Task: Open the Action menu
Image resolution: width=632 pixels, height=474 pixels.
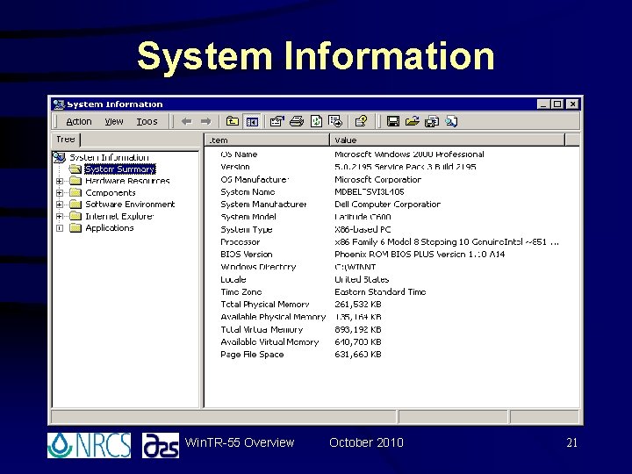Action: click(x=79, y=121)
